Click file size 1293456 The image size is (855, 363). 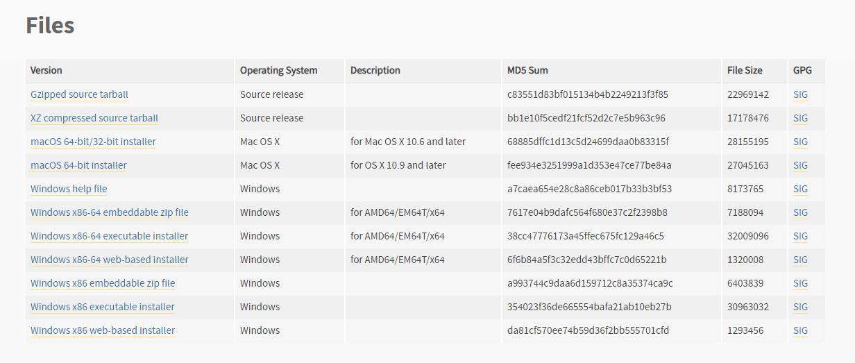(x=745, y=330)
